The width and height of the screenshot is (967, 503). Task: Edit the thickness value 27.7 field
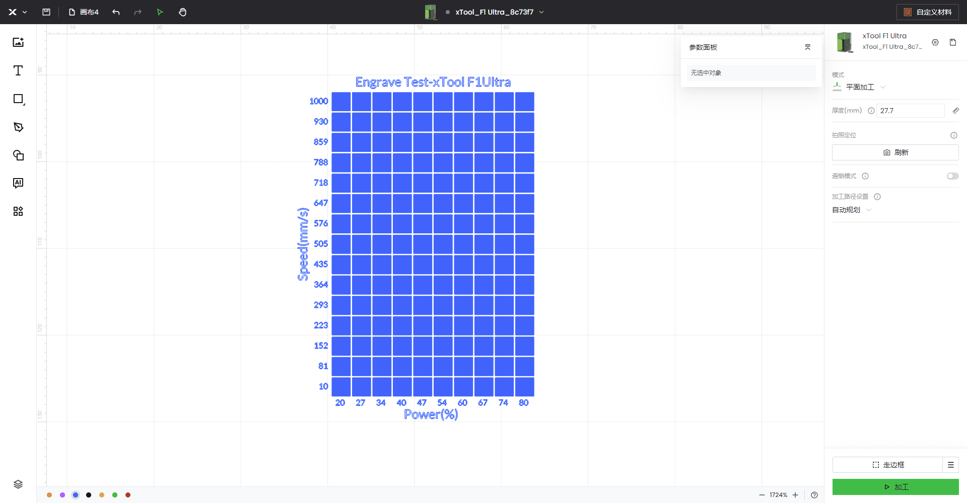911,111
